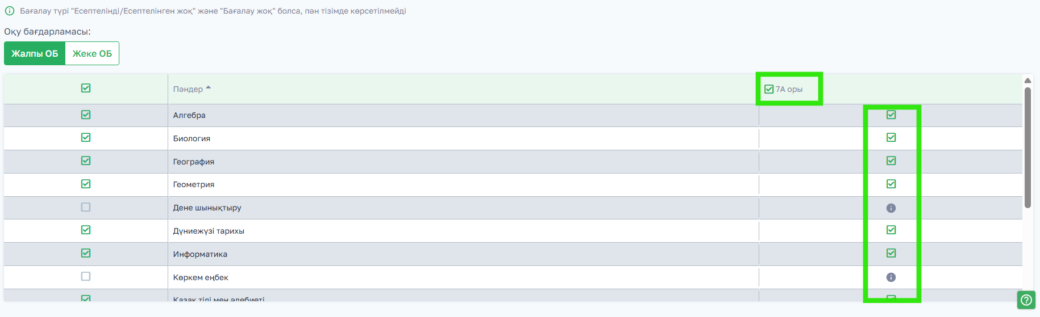Click the vertical scrollbar thumb
Image resolution: width=1040 pixels, height=317 pixels.
[1027, 147]
